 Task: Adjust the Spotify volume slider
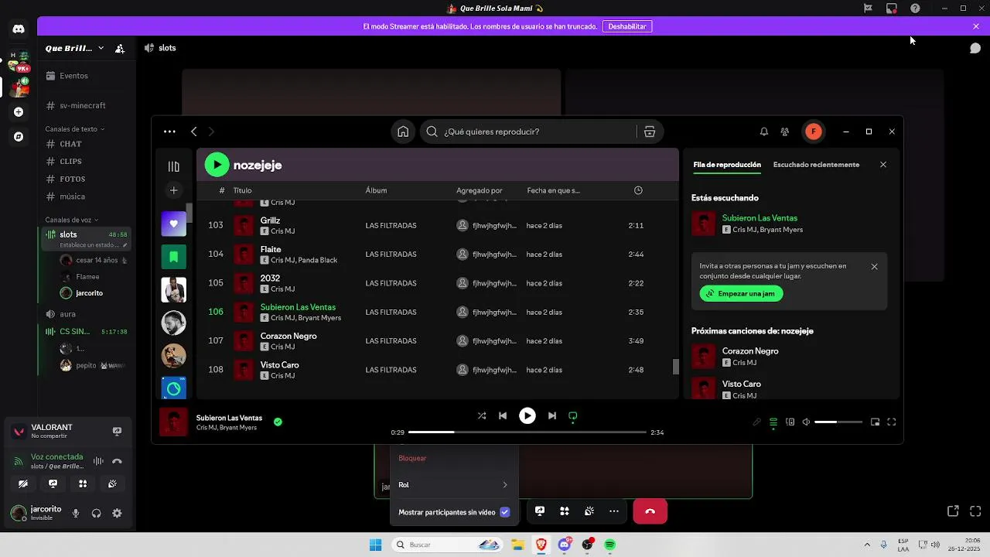(838, 422)
